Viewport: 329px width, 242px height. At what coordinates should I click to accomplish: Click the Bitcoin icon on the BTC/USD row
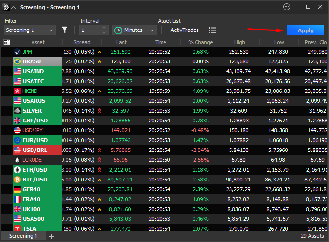click(x=18, y=180)
